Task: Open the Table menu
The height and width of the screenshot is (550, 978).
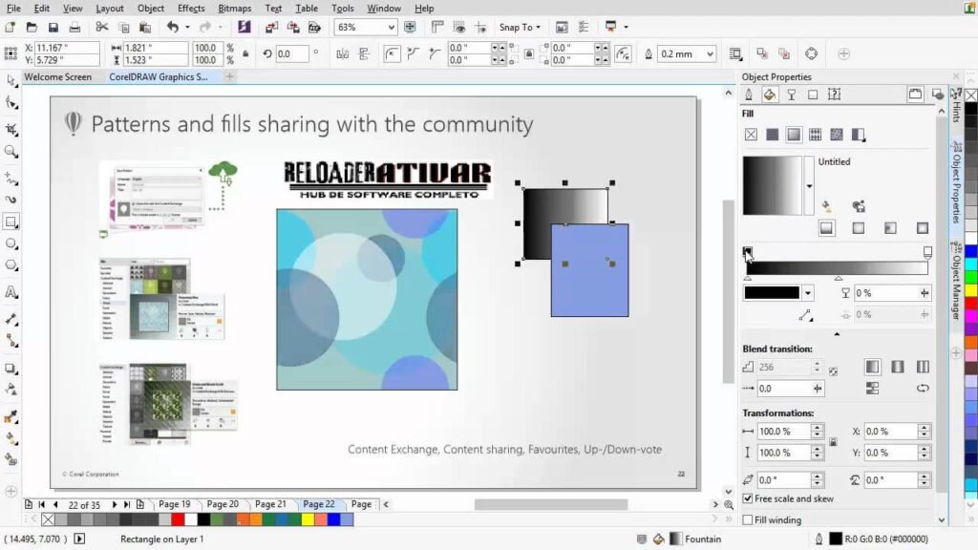Action: pos(307,8)
